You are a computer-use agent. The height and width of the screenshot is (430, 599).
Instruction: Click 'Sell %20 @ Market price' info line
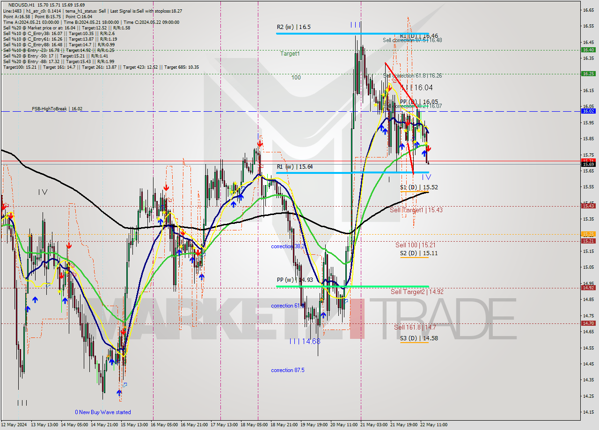click(66, 28)
